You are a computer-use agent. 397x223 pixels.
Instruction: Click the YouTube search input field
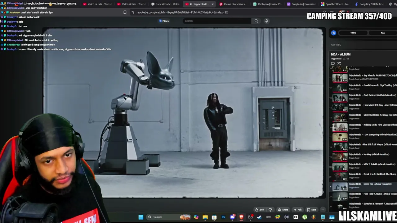tap(217, 21)
